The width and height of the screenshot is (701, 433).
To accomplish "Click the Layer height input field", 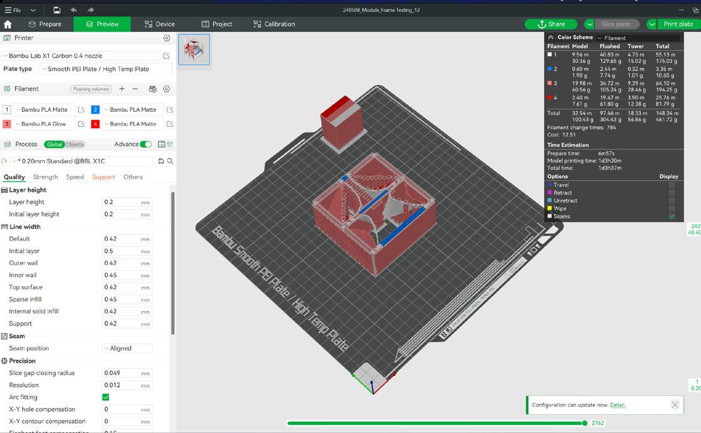I will pos(127,202).
